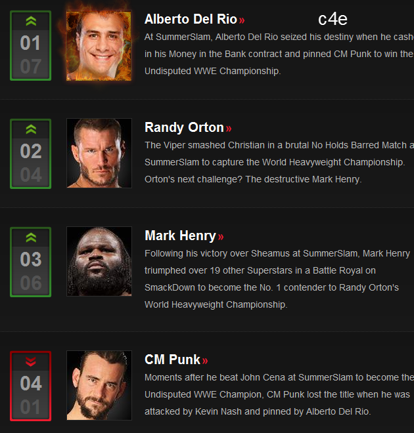Click Mark Henry's portrait photo
Screen dimensions: 414x433
click(x=99, y=262)
